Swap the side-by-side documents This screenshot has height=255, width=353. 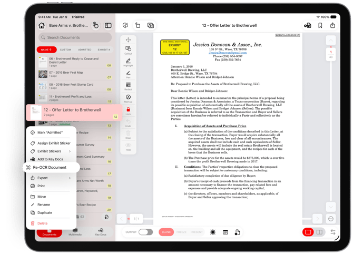click(333, 232)
